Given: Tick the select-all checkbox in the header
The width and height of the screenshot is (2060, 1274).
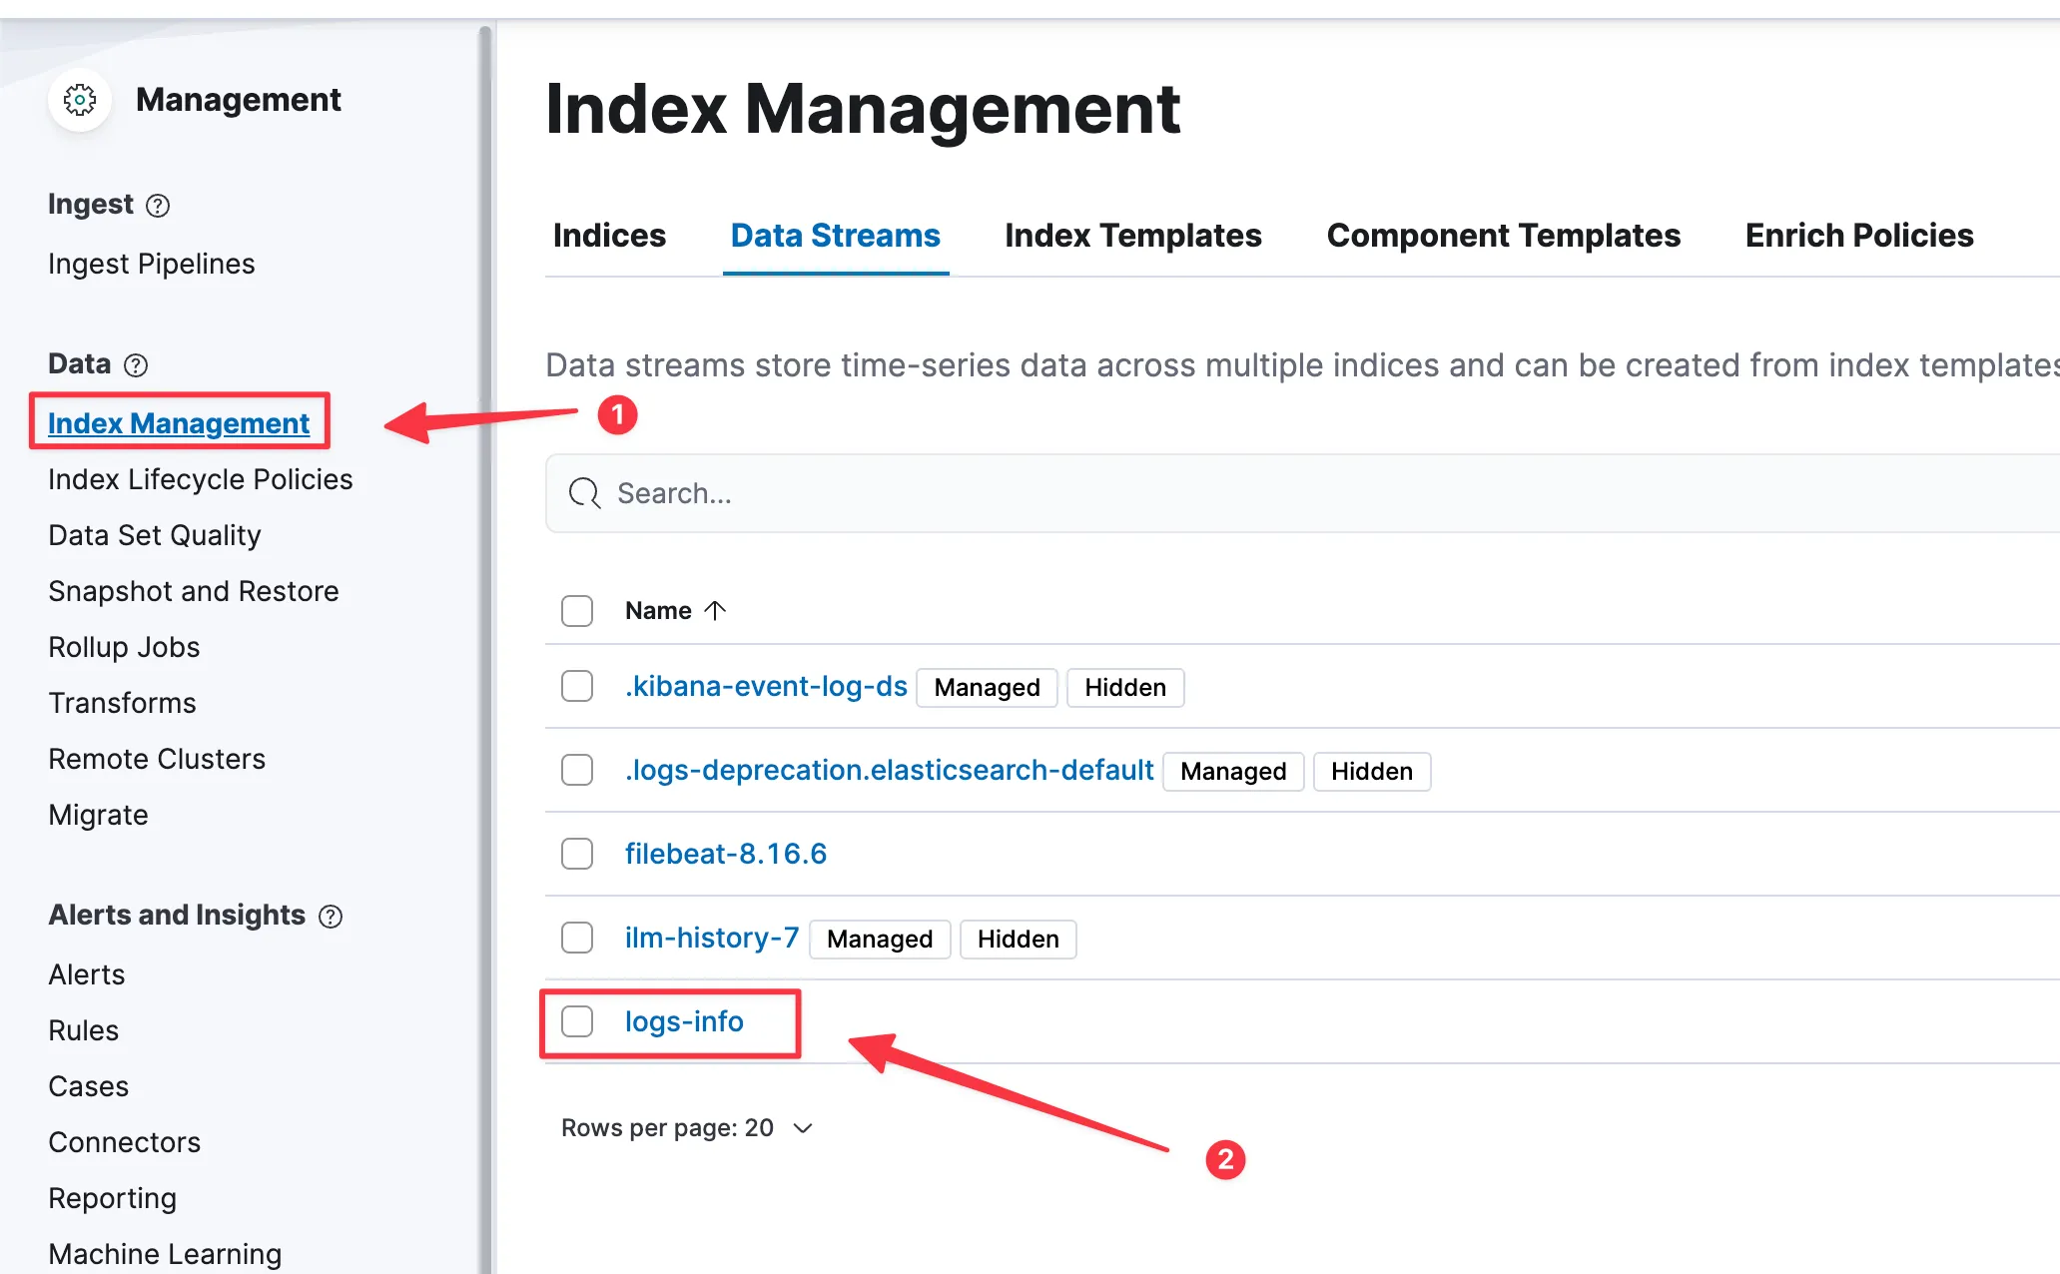Looking at the screenshot, I should (x=577, y=611).
